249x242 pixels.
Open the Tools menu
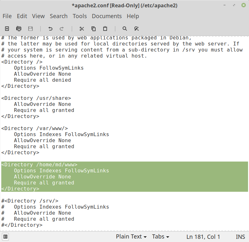click(80, 16)
